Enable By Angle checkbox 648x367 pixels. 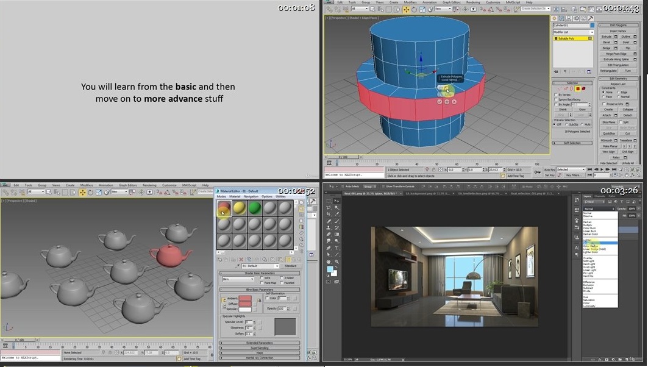click(555, 105)
